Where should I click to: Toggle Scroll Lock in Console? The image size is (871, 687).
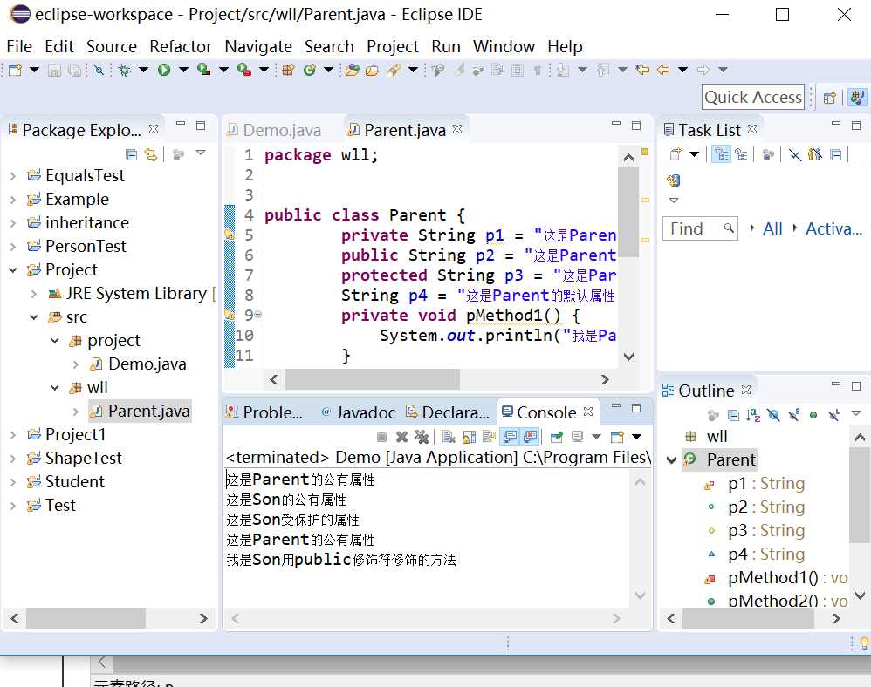coord(469,437)
